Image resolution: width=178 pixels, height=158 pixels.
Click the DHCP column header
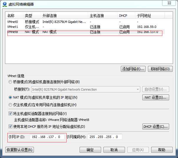(126, 16)
